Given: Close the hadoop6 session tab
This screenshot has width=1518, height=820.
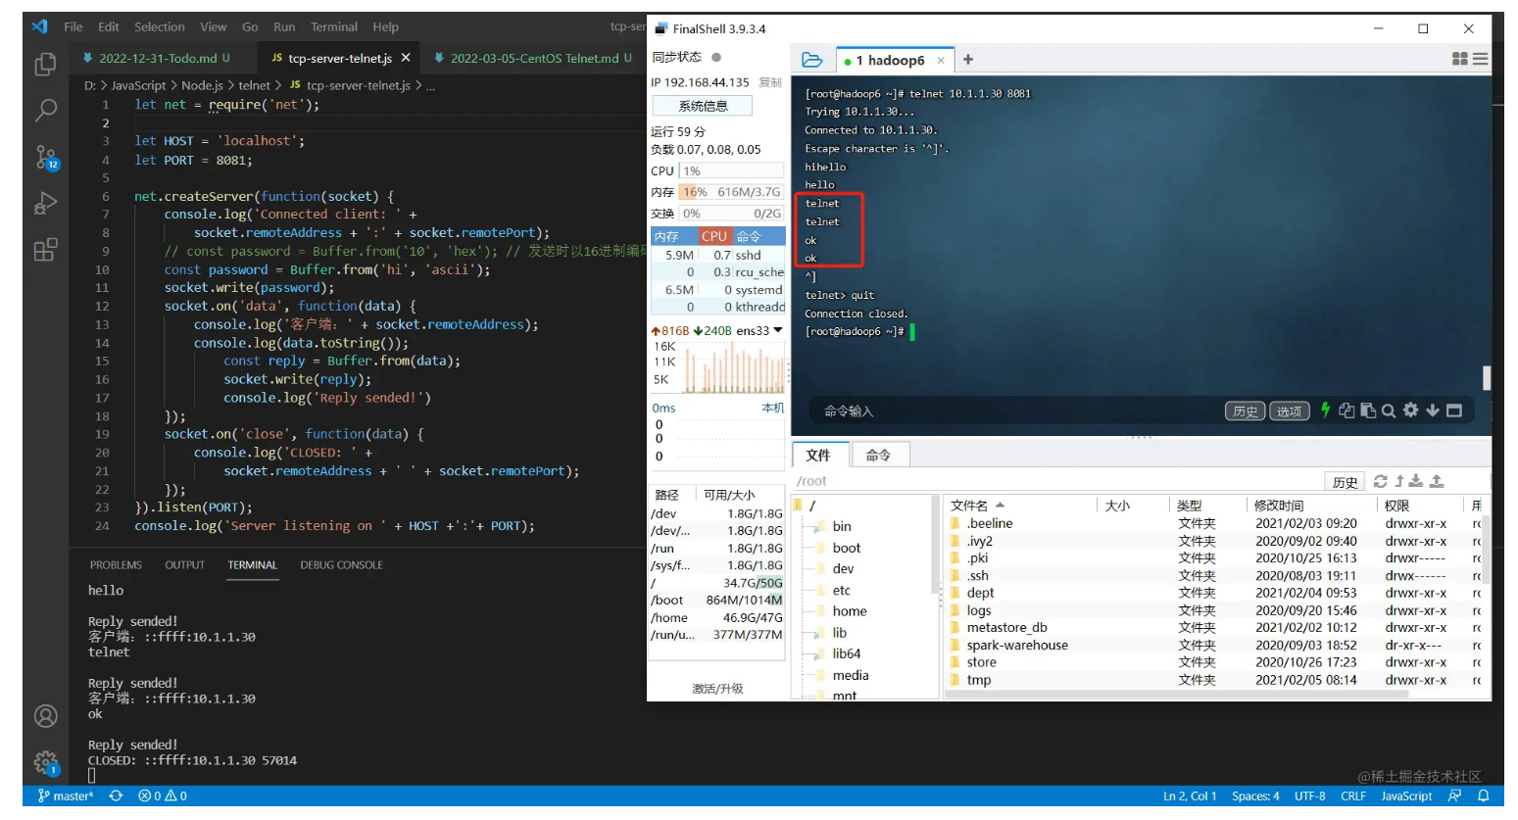Looking at the screenshot, I should coord(941,61).
